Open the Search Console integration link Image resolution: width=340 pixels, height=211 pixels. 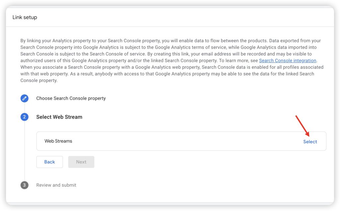click(x=288, y=60)
